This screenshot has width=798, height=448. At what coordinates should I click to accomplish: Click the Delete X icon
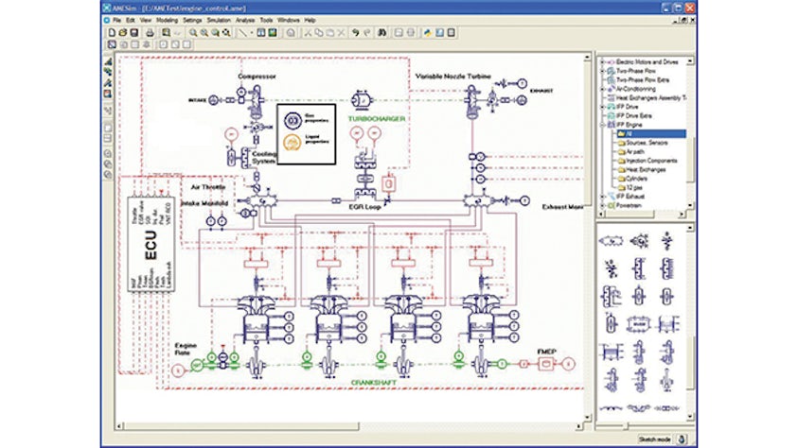341,32
